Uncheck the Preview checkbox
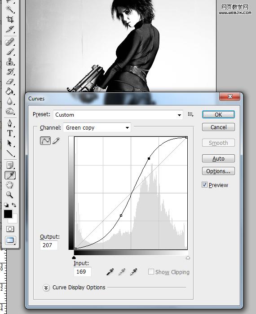Screen dimensions: 256x314 point(204,185)
